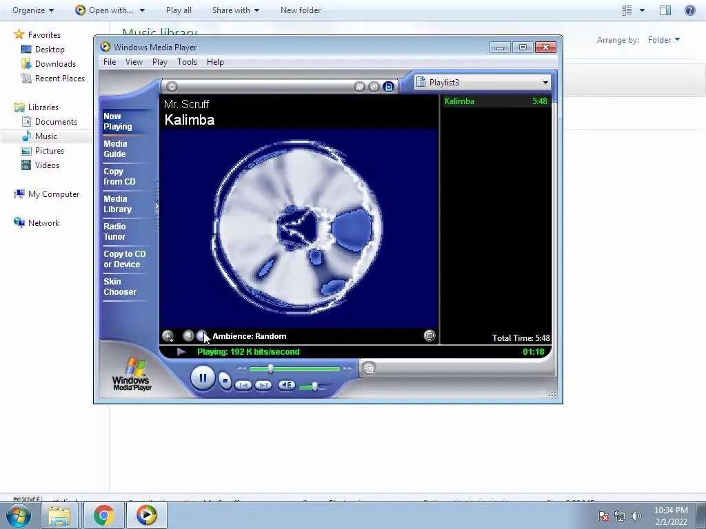Open the Help menu in Media Player
This screenshot has height=529, width=706.
215,61
